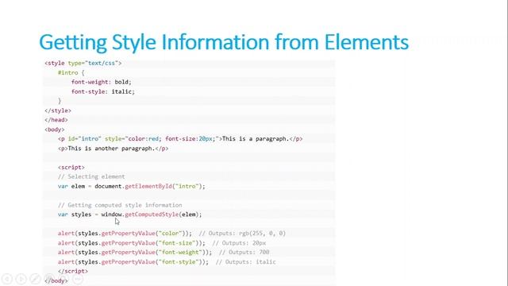Click the '<script>' opening tag
Image resolution: width=508 pixels, height=286 pixels.
coord(71,168)
